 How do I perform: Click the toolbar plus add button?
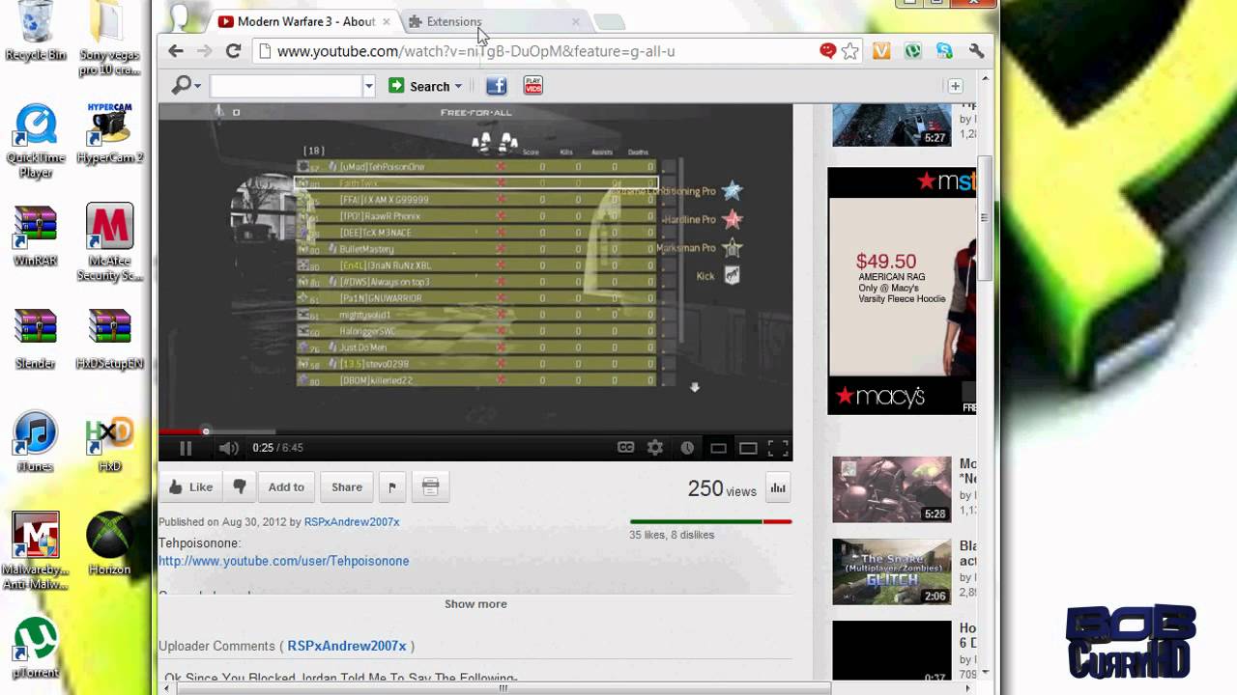click(x=955, y=86)
